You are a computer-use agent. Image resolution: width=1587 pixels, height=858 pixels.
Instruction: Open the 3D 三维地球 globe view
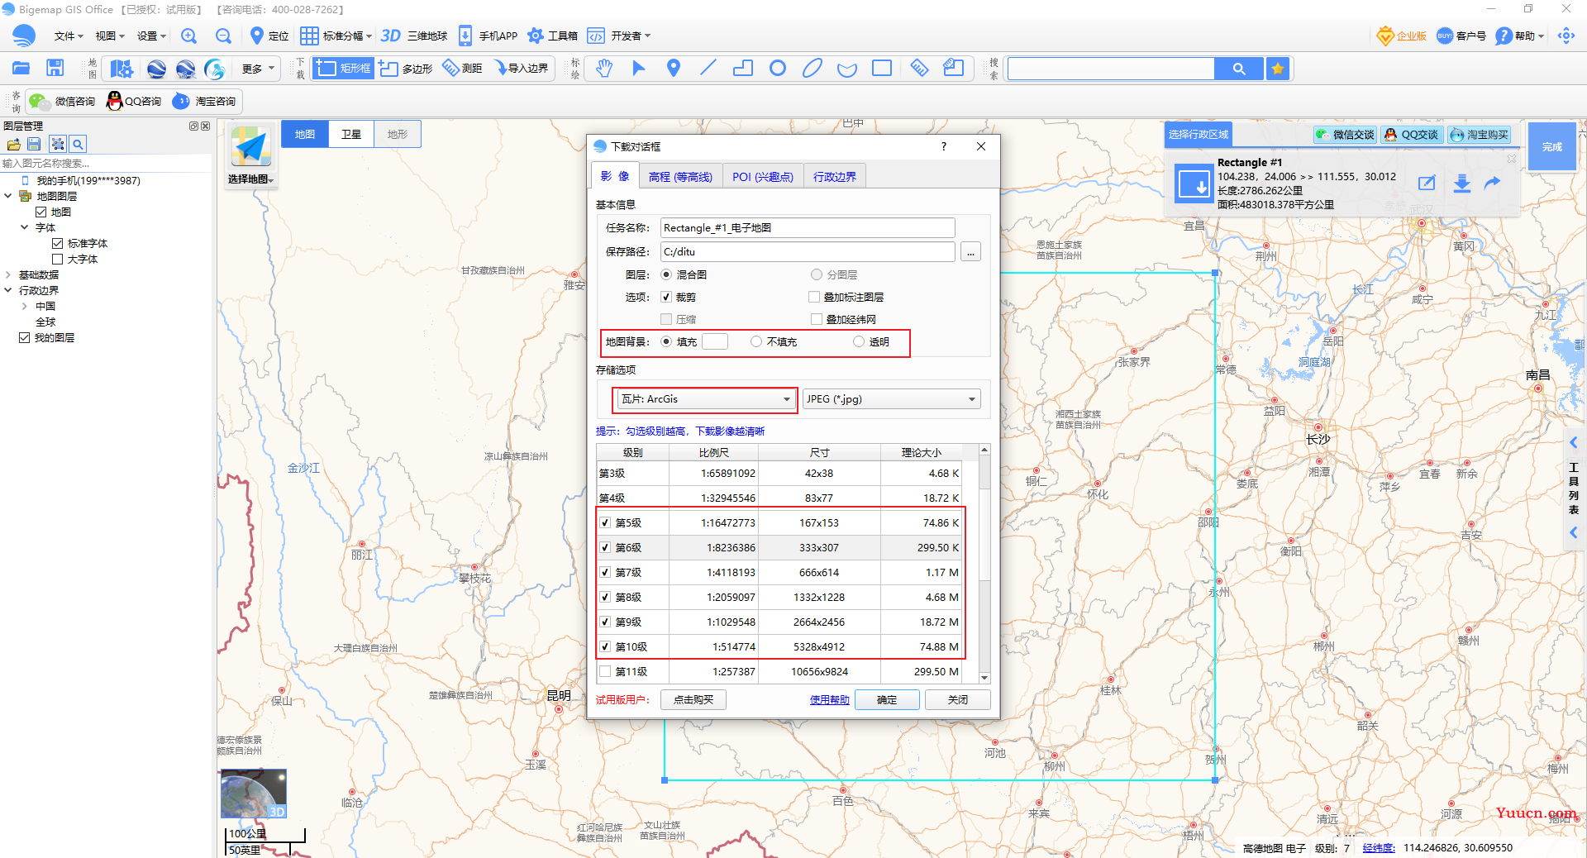coord(414,36)
